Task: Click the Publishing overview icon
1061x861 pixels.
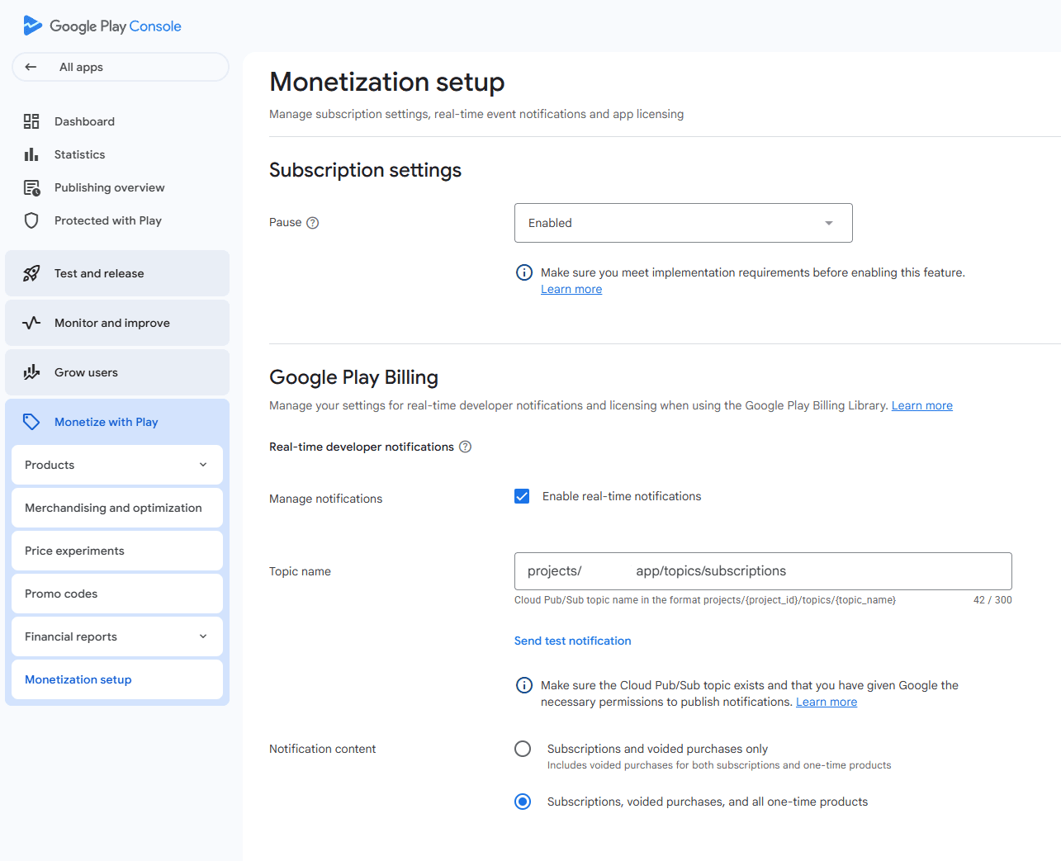Action: (31, 187)
